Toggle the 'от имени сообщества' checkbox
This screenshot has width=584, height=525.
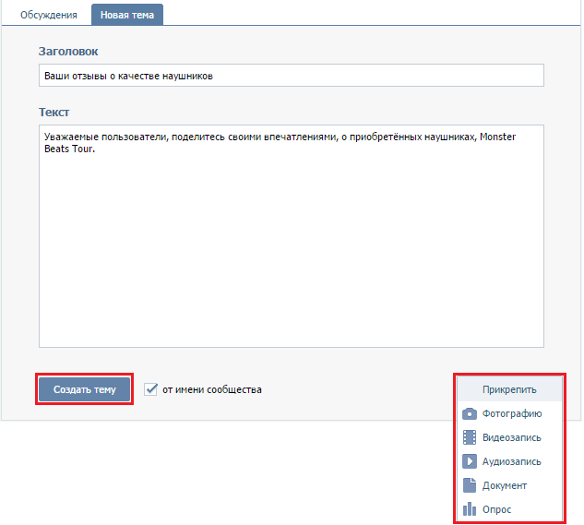(150, 389)
